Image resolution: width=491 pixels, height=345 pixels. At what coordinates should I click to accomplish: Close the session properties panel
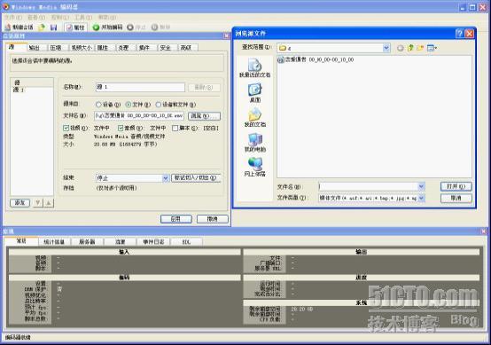coord(227,36)
